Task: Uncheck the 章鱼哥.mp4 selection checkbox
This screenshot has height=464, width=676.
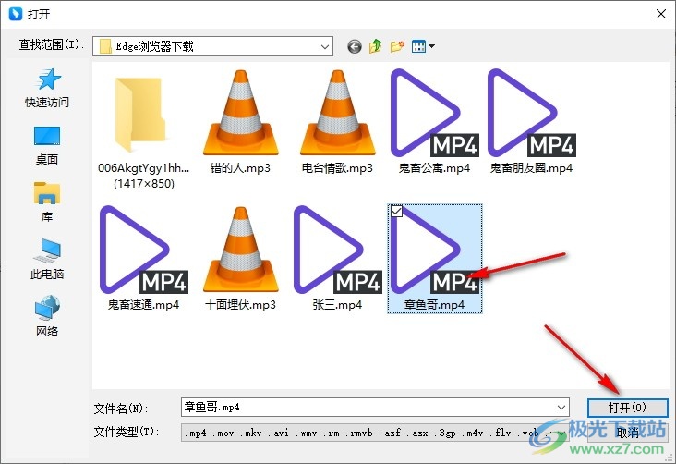Action: [396, 211]
